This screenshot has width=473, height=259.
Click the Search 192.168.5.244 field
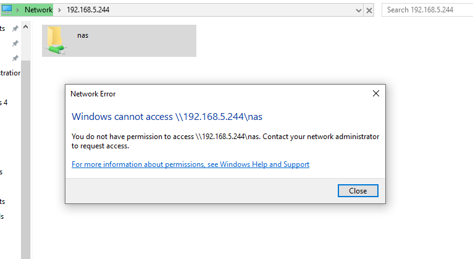(427, 10)
